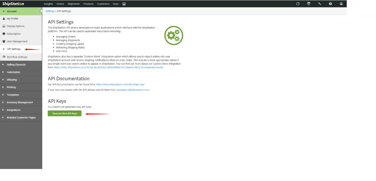
Task: Expand the Templates section
Action: [x=21, y=95]
